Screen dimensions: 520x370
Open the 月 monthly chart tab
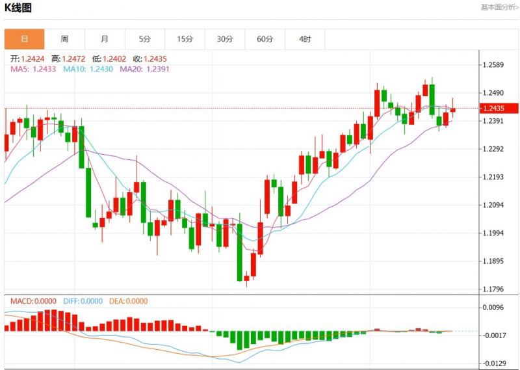[x=105, y=39]
